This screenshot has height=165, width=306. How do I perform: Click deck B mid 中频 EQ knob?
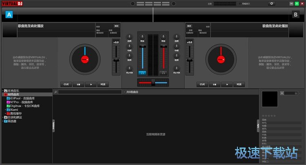176,46
